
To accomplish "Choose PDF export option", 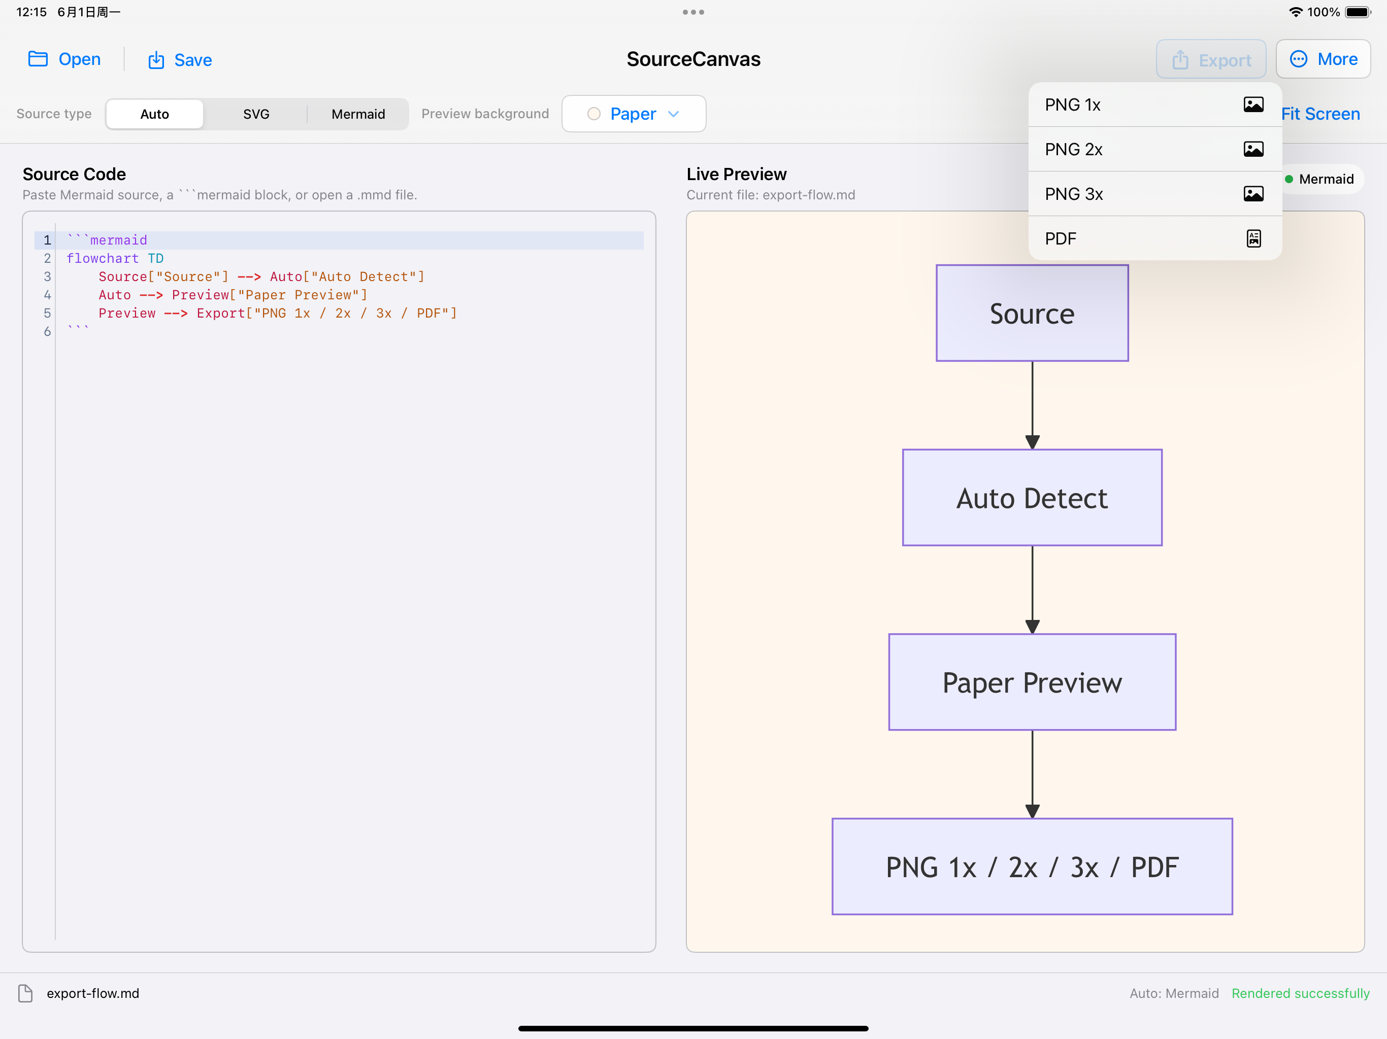I will pos(1154,239).
